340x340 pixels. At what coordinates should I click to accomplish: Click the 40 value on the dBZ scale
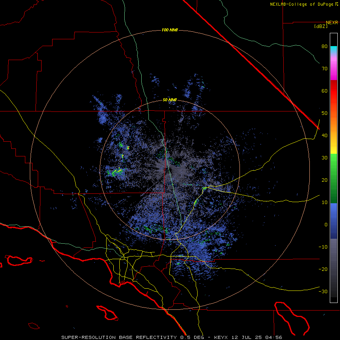click(325, 136)
